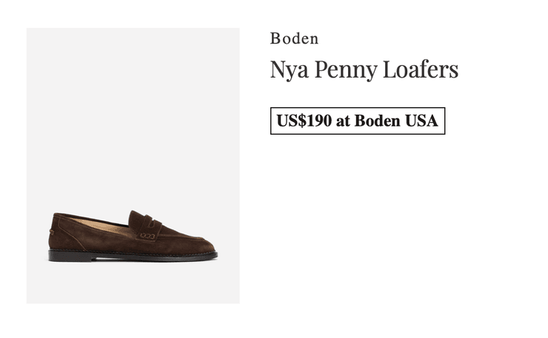Screen dimensions: 548x338
Task: Click the heel of the suede loafer
Action: click(56, 237)
